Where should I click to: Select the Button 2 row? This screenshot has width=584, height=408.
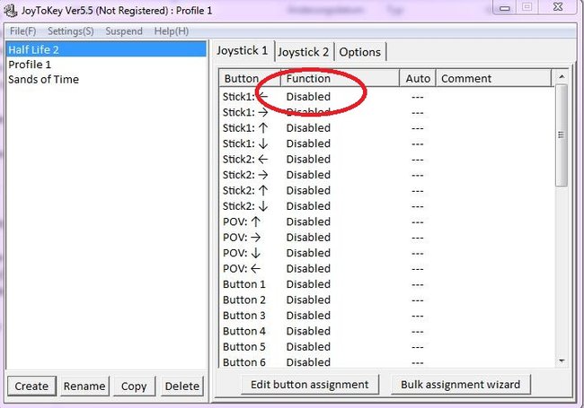[386, 299]
